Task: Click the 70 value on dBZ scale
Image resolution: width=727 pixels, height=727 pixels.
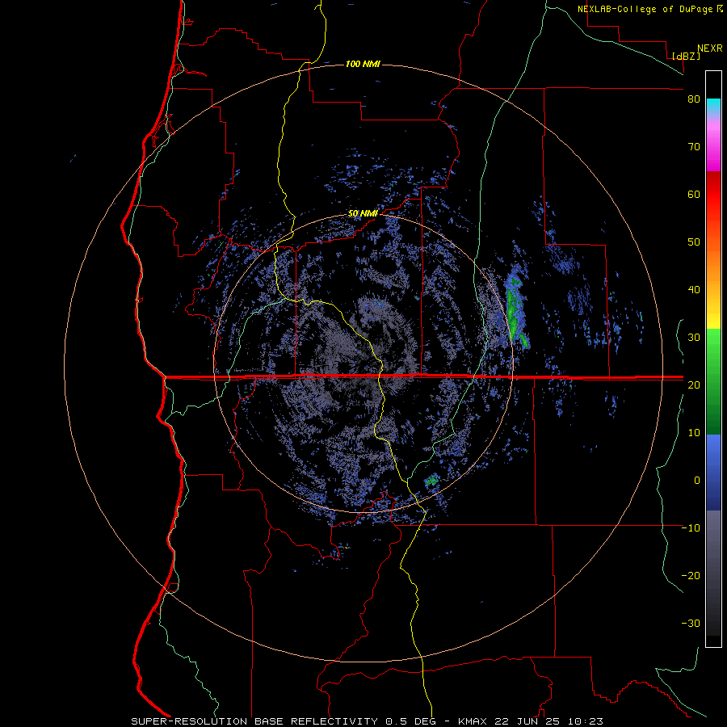Action: click(694, 147)
